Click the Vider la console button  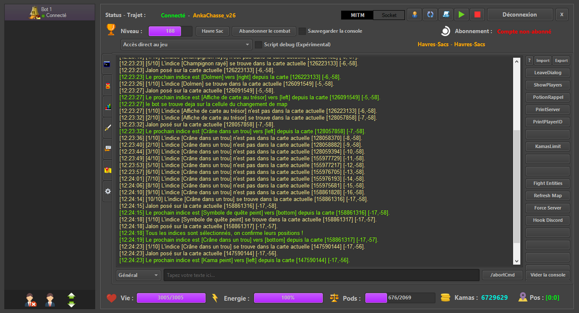coord(547,275)
